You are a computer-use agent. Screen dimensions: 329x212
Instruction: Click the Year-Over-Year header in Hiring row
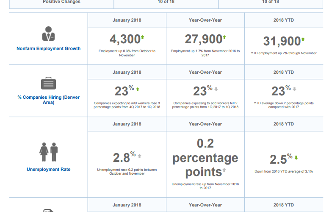[x=205, y=72]
